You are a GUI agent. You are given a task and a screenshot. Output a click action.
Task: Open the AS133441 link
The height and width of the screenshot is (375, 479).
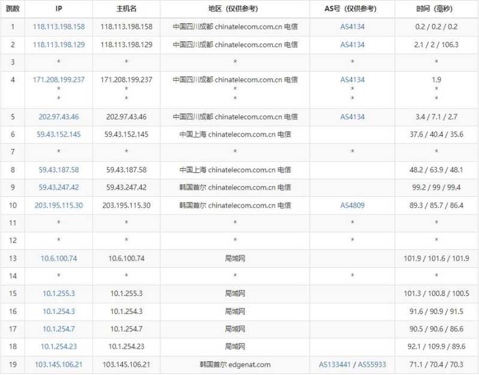(x=335, y=365)
